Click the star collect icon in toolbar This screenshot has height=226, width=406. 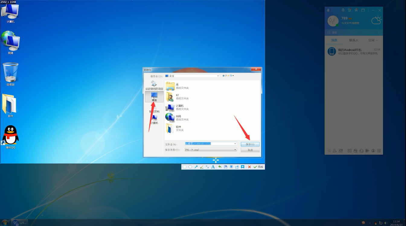coord(243,167)
